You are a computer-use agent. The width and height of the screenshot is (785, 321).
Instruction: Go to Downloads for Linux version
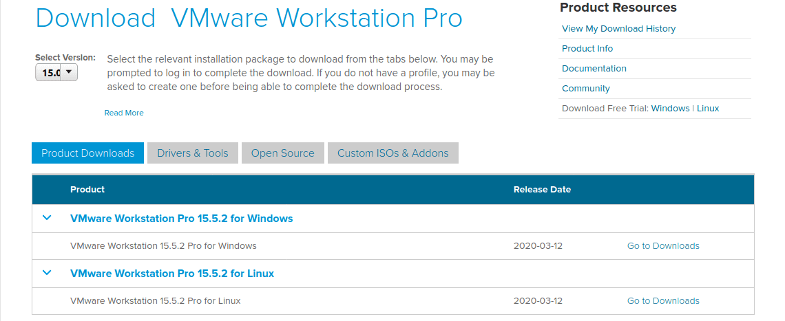click(x=663, y=301)
